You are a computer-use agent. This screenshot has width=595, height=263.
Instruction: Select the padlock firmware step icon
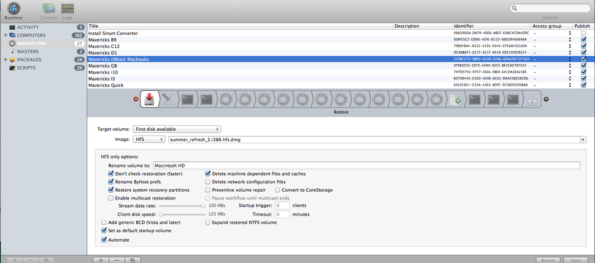(x=532, y=100)
